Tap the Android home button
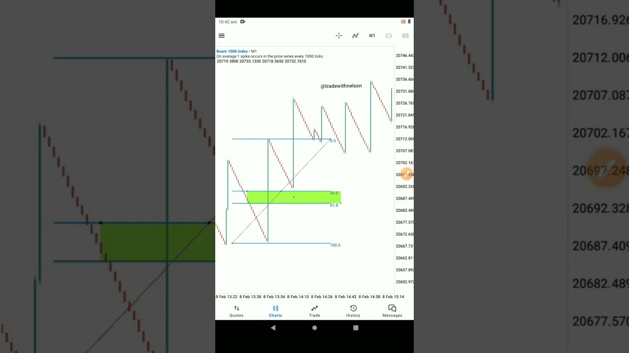The image size is (629, 353). pyautogui.click(x=314, y=328)
